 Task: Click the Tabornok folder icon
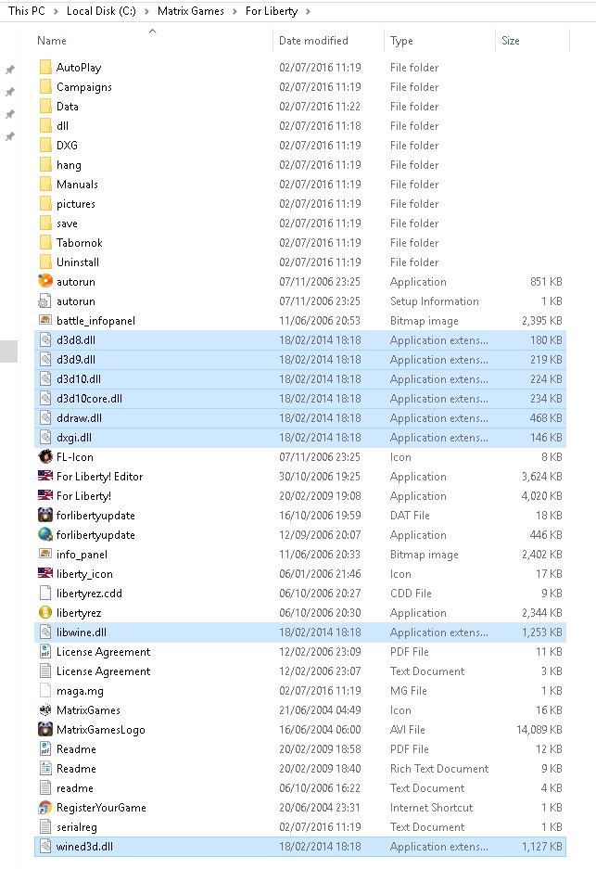click(x=45, y=242)
